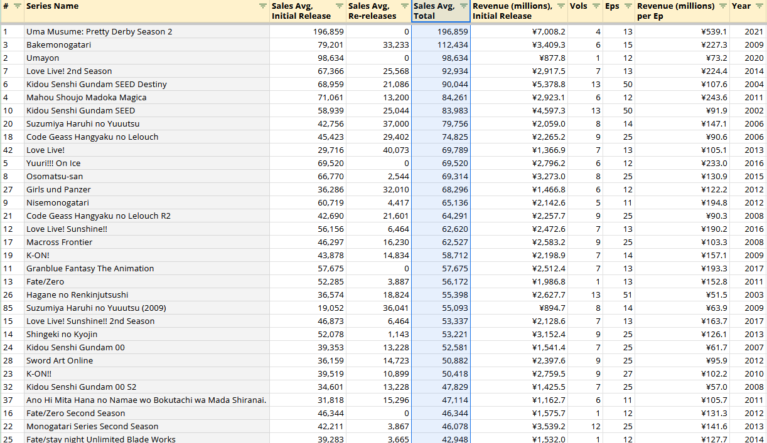Select the Nisemonogatari series cell

[x=147, y=202]
